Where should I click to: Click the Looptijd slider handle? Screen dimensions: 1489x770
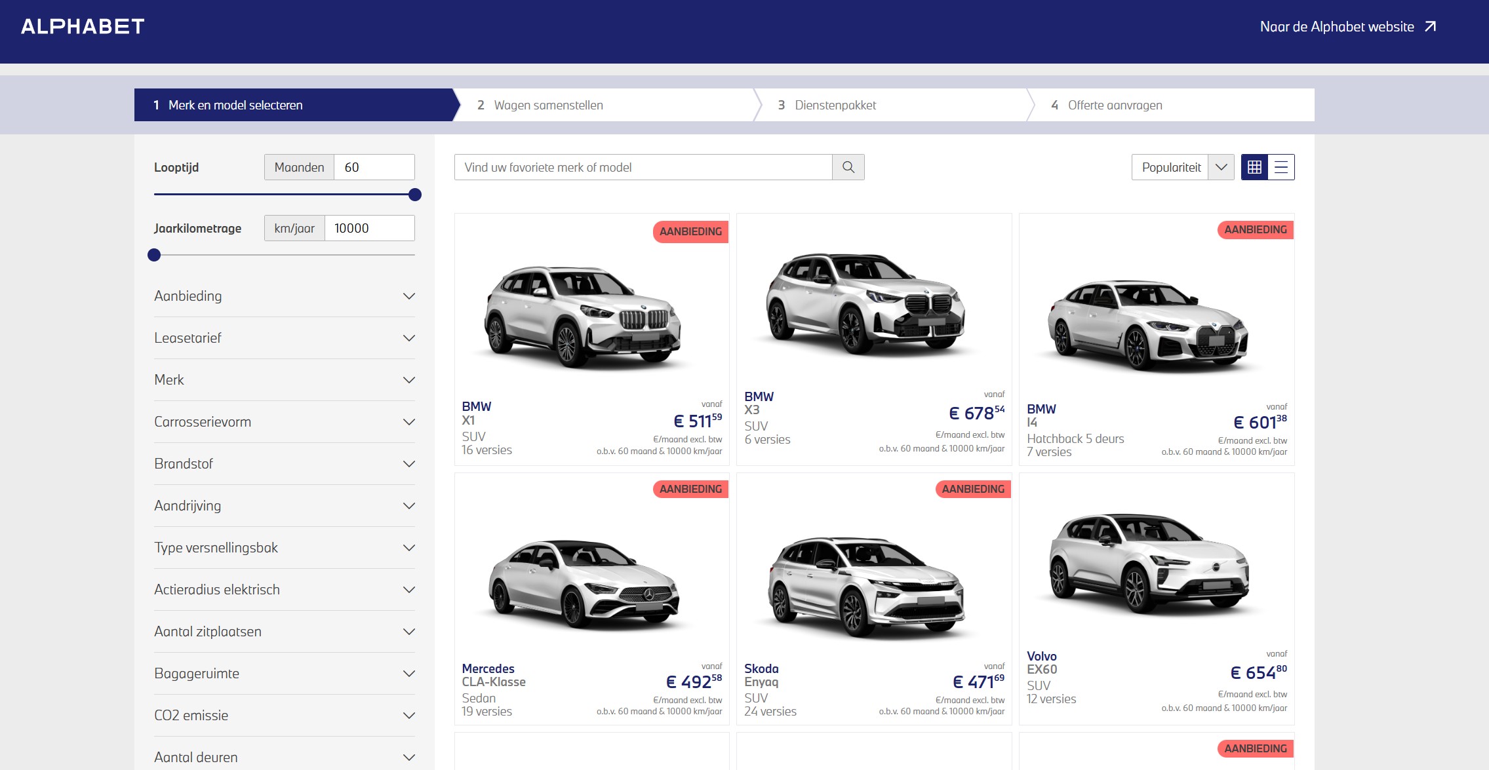pyautogui.click(x=414, y=195)
